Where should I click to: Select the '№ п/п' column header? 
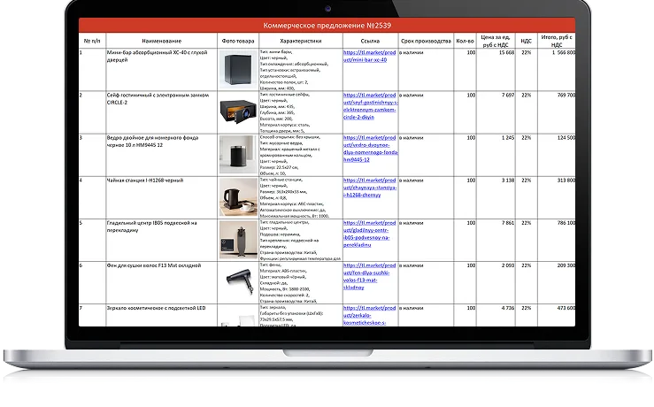(92, 41)
